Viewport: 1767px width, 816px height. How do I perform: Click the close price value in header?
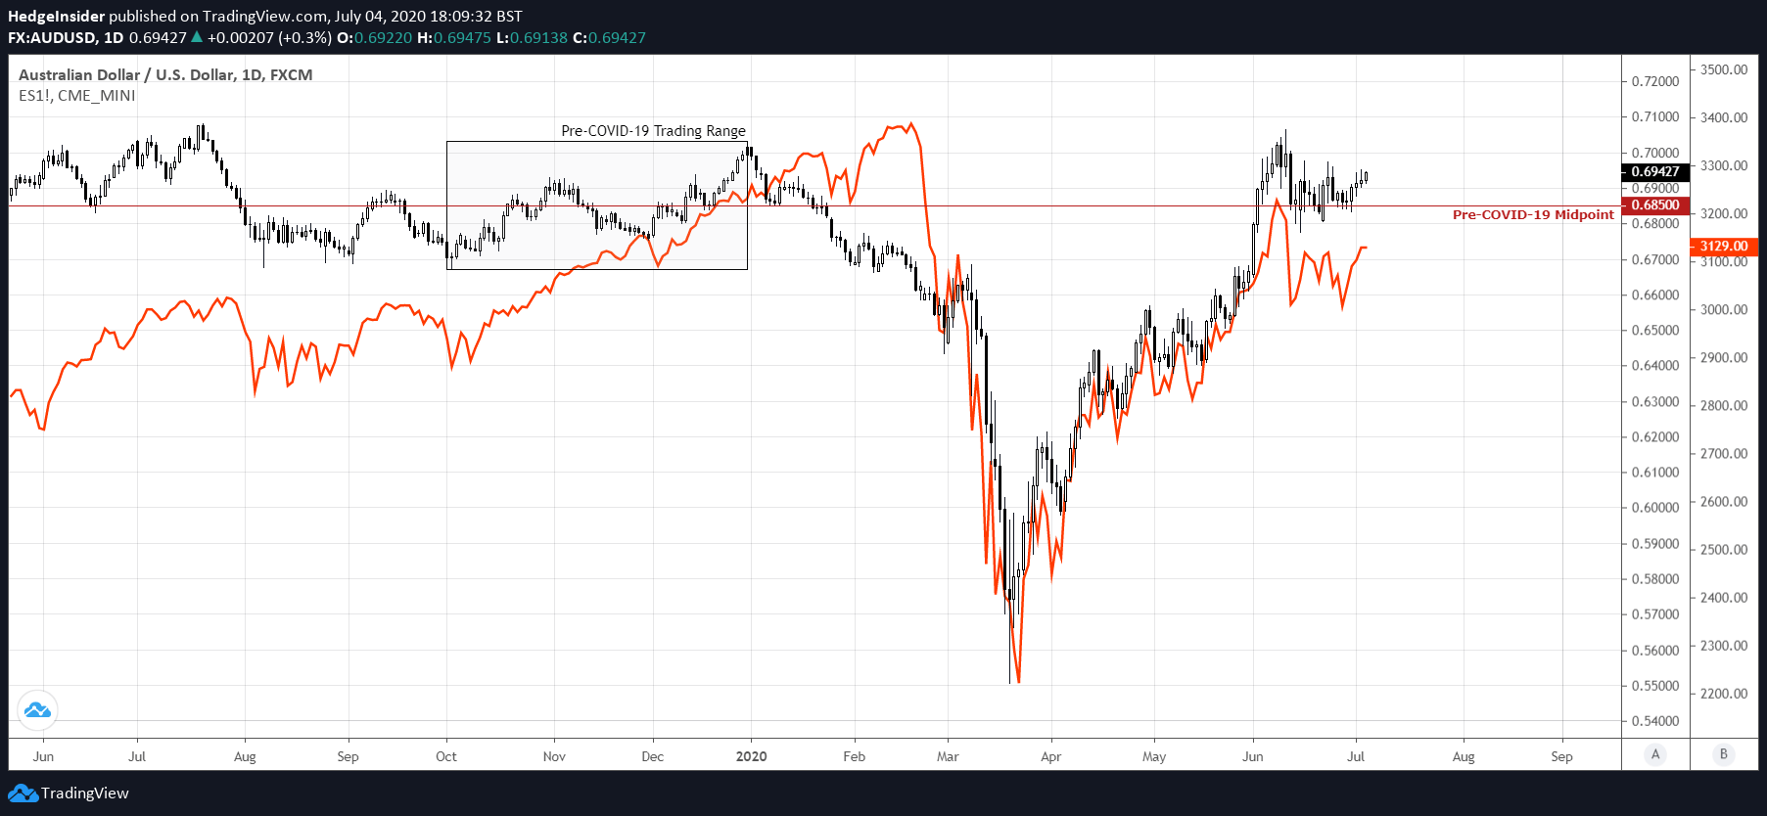click(617, 38)
